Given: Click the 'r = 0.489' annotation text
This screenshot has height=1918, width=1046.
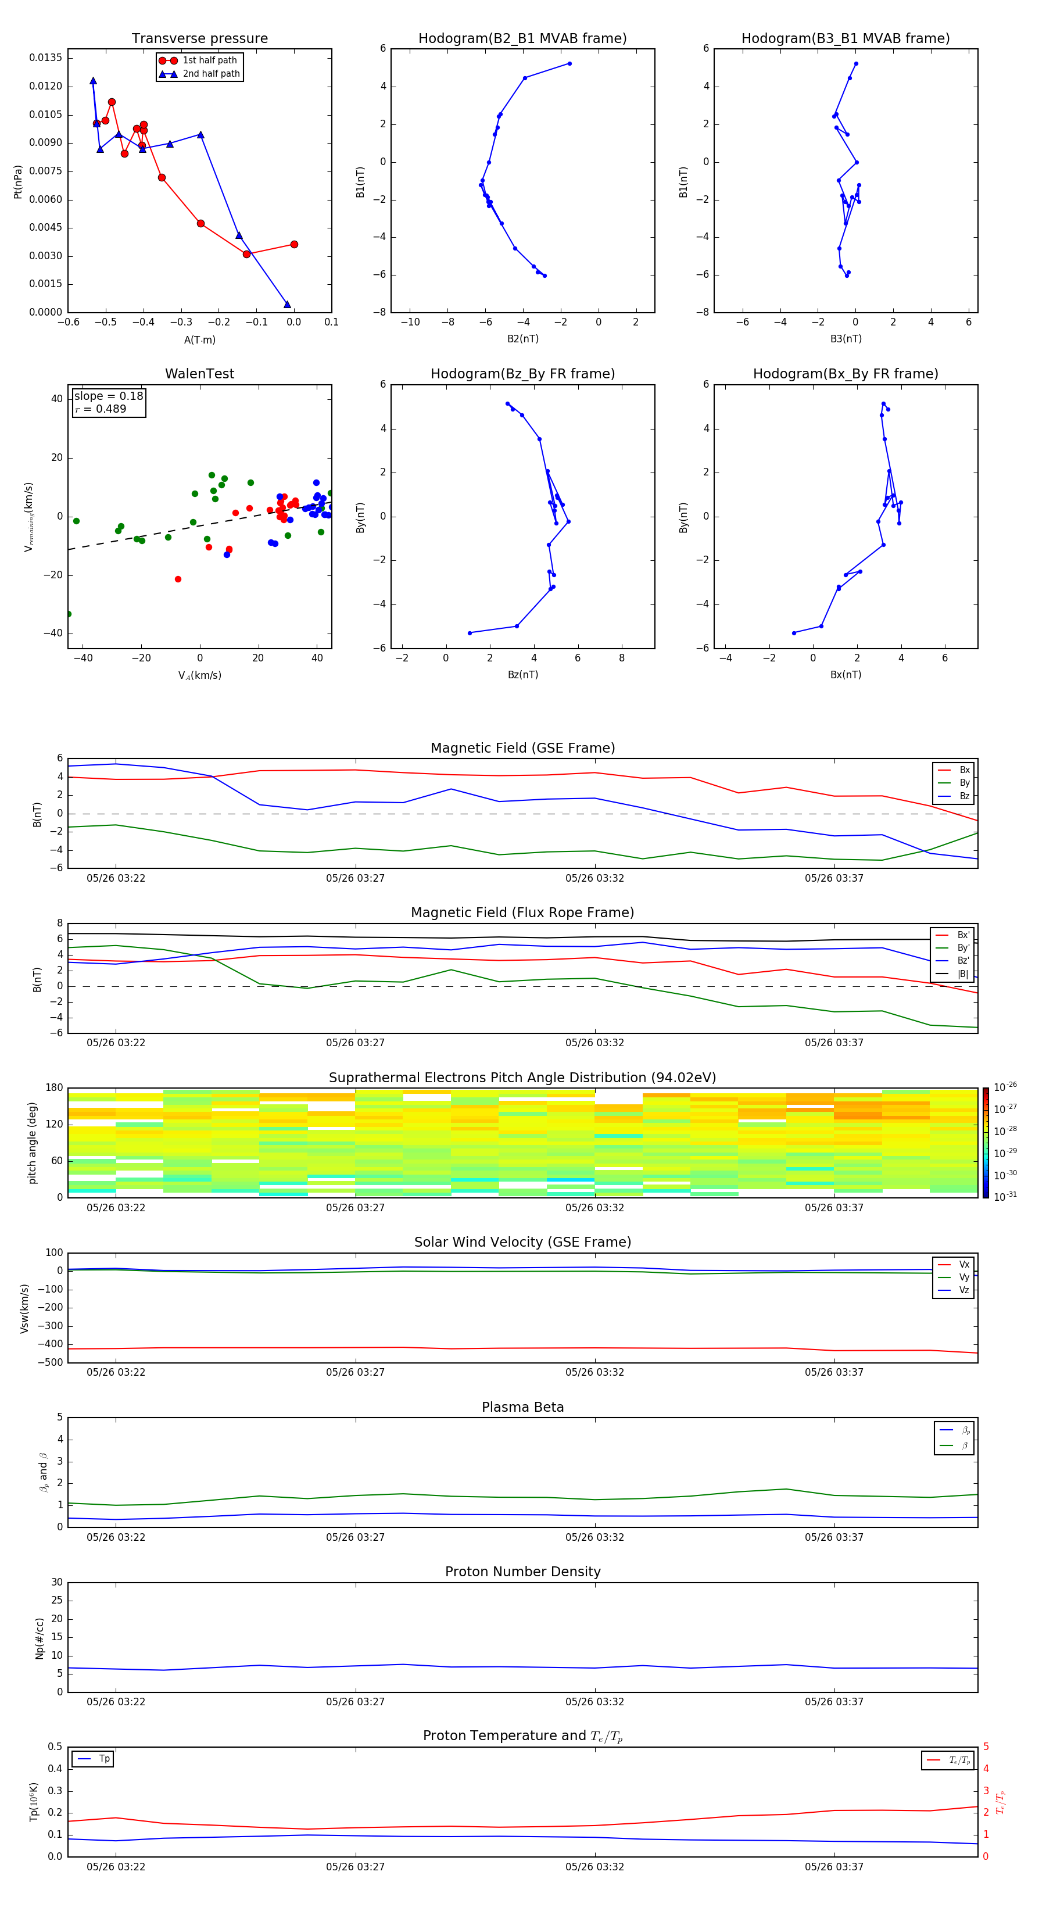Looking at the screenshot, I should 101,409.
